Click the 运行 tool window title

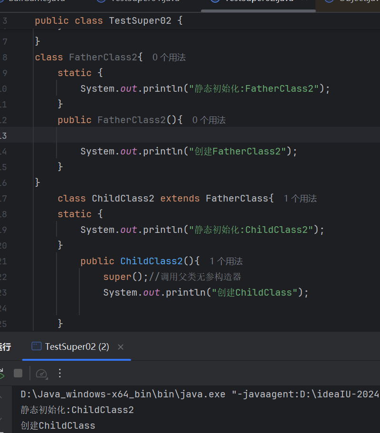click(5, 347)
